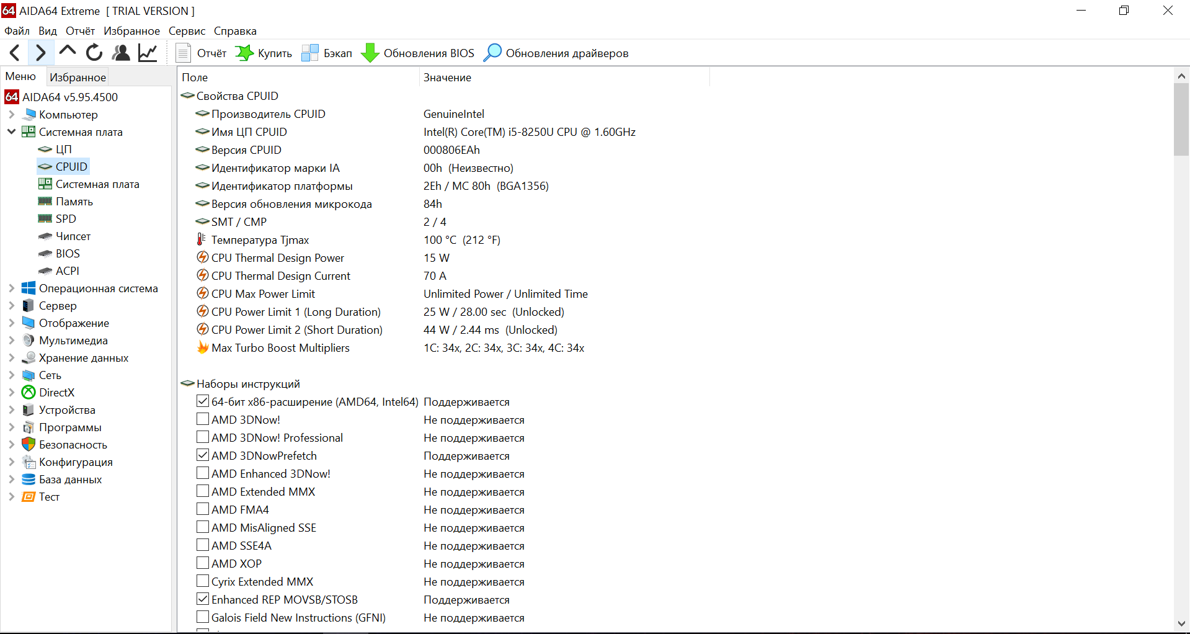
Task: Toggle Galois Field New Instructions checkbox
Action: 203,617
